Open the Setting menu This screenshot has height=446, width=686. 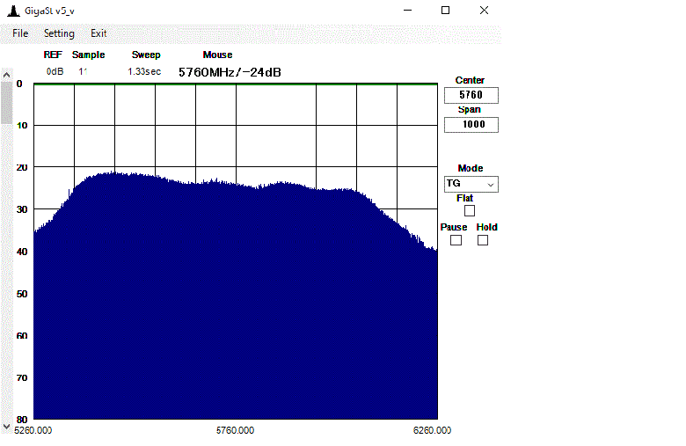(x=59, y=33)
